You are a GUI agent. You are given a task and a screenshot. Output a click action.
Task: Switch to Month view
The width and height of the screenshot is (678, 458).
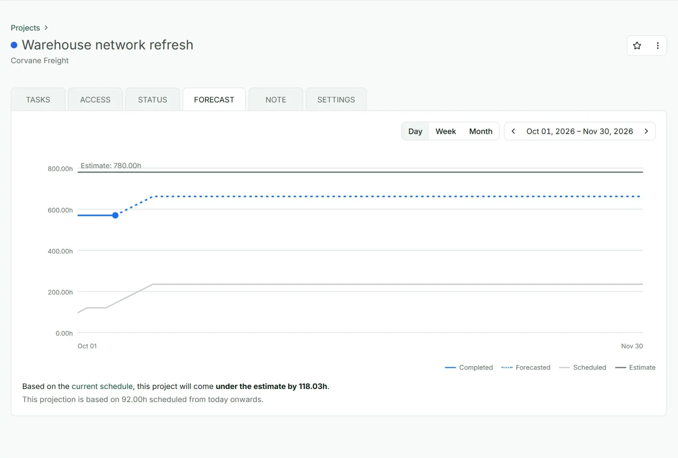coord(481,131)
